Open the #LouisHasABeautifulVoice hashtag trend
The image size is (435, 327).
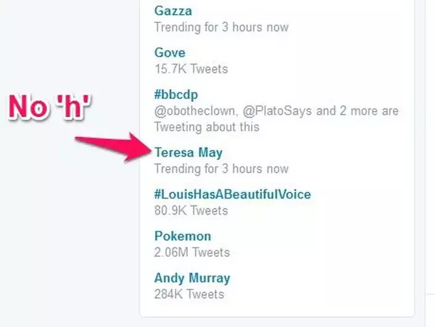[232, 194]
